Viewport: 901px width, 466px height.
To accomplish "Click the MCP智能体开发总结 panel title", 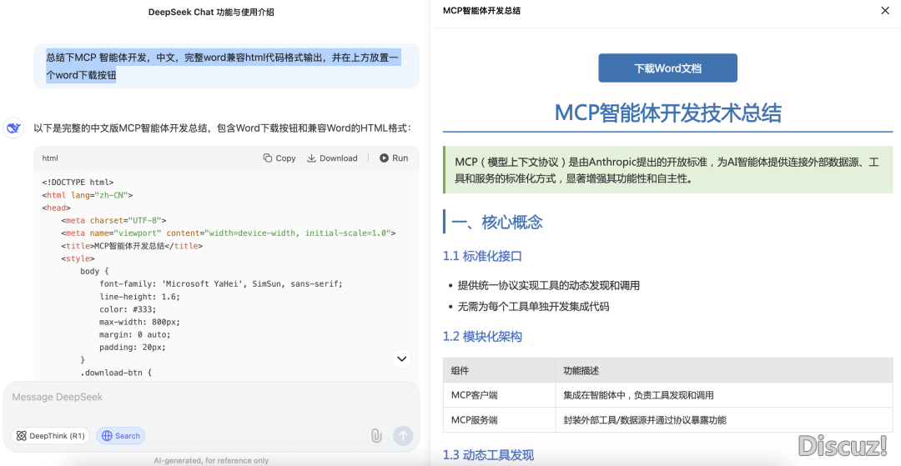I will pyautogui.click(x=481, y=10).
